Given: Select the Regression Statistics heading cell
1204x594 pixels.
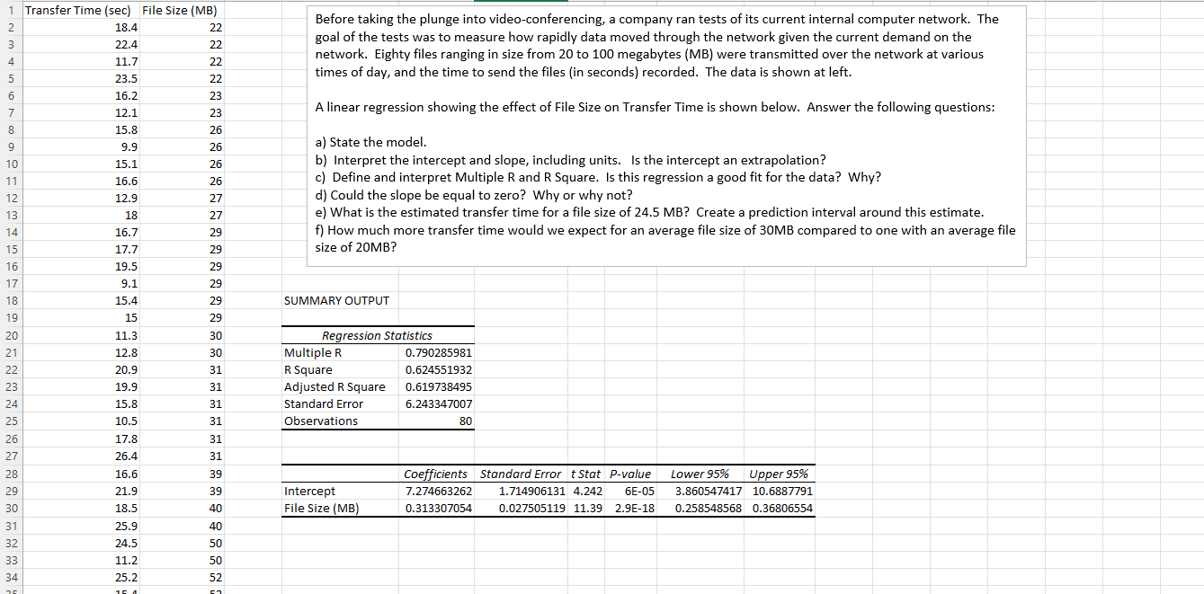Looking at the screenshot, I should (x=378, y=335).
